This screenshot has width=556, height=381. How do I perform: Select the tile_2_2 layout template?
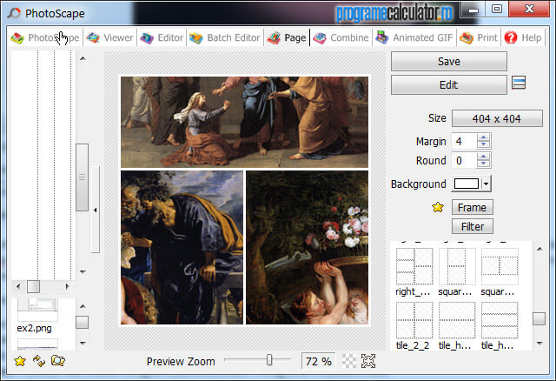[x=414, y=325]
